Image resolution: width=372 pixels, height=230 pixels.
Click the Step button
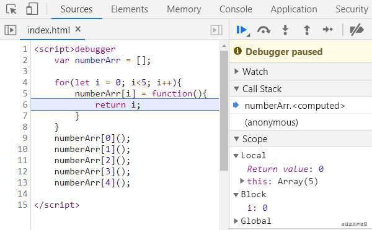tap(328, 30)
